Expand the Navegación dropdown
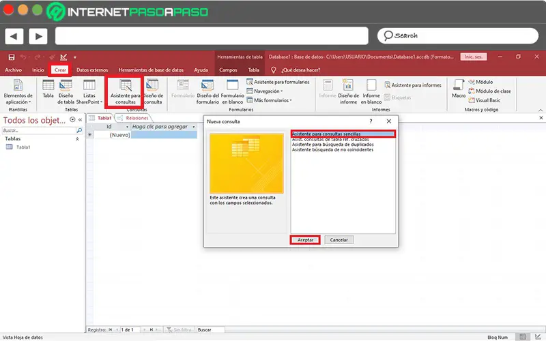This screenshot has height=341, width=546. point(265,91)
